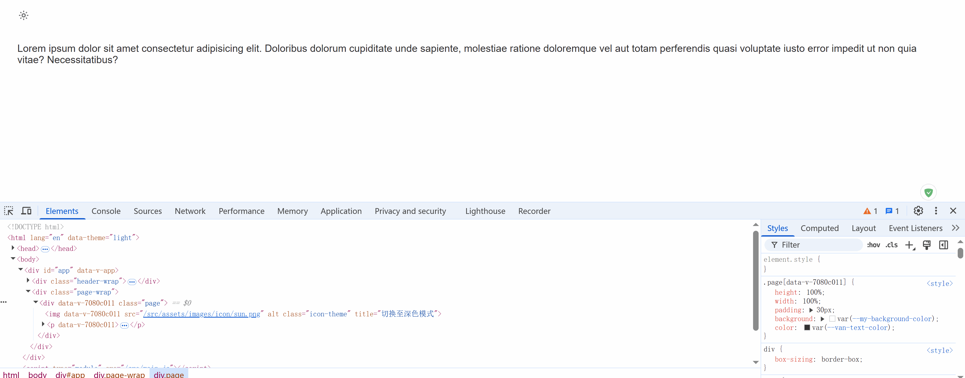Click the sun theme toggle icon
The height and width of the screenshot is (378, 965).
(24, 15)
